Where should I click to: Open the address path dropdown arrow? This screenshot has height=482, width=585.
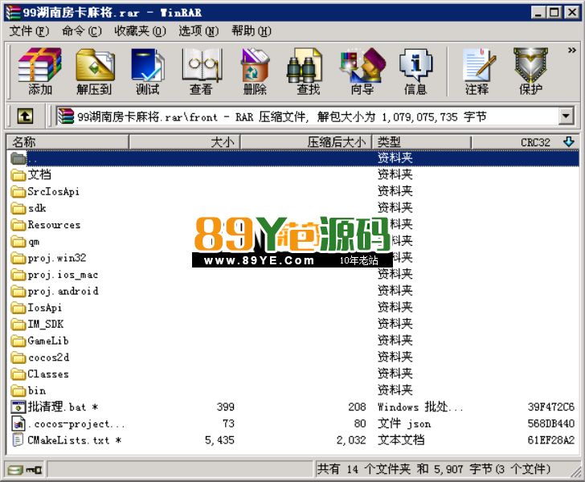(566, 116)
